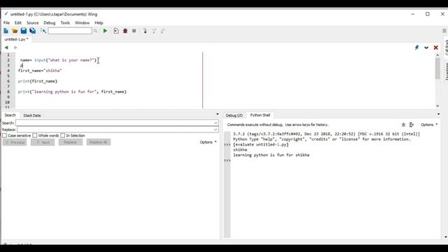Screen dimensions: 448x252
Task: Click the blue pushpin icon in the editor
Action: pos(417,48)
